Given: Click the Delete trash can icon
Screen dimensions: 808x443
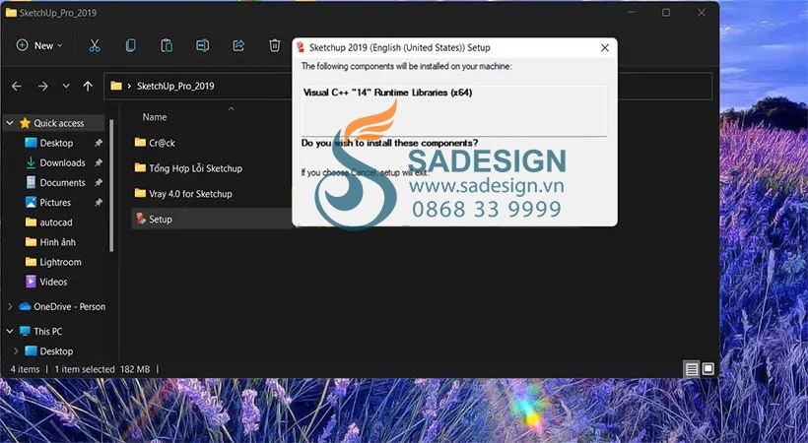Looking at the screenshot, I should click(x=275, y=46).
